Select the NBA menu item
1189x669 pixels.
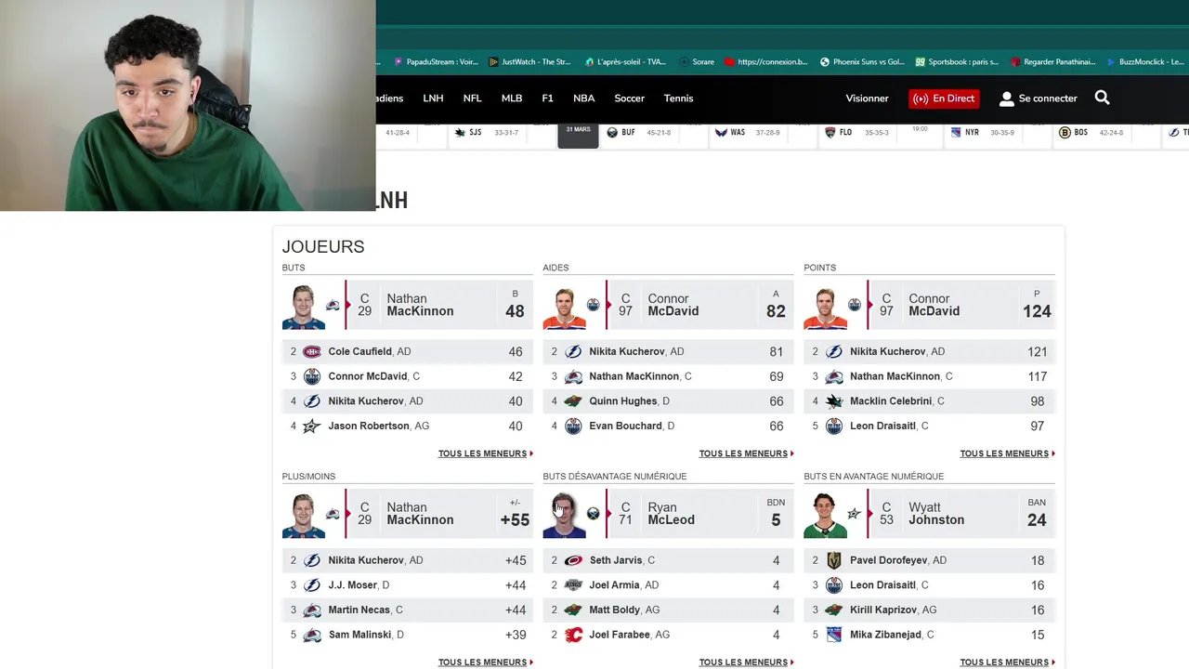[x=583, y=98]
